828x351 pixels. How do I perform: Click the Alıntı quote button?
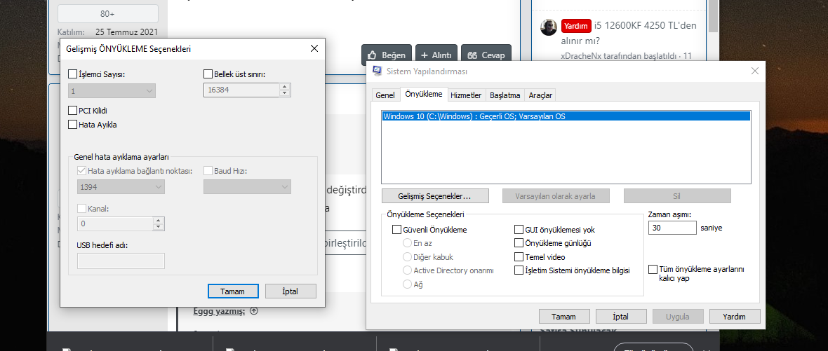click(436, 55)
